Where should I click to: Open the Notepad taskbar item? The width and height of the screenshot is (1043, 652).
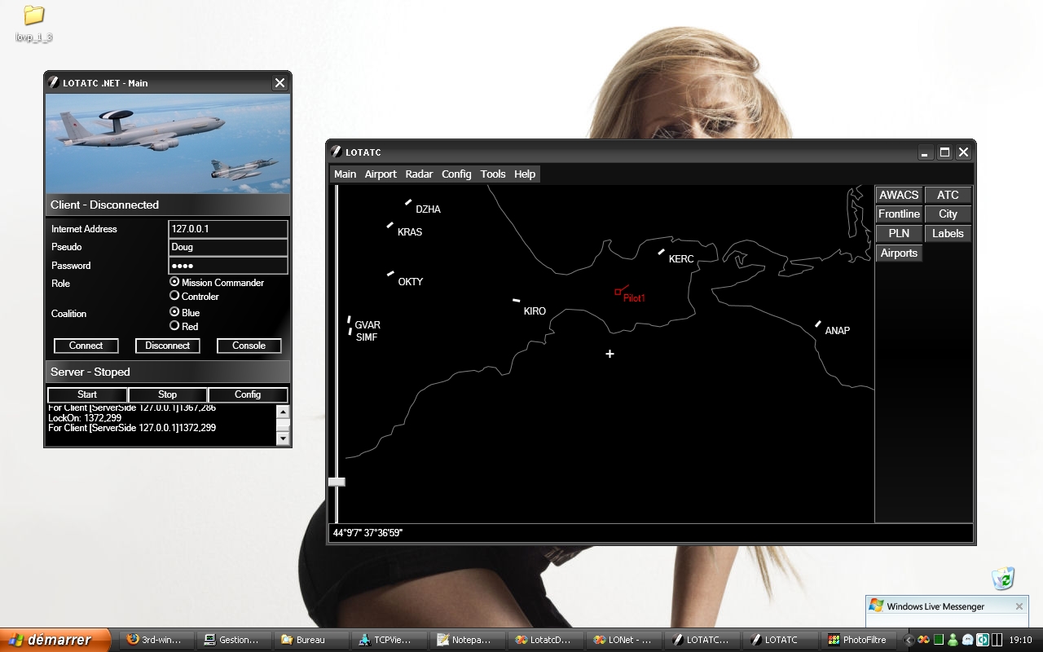click(464, 640)
